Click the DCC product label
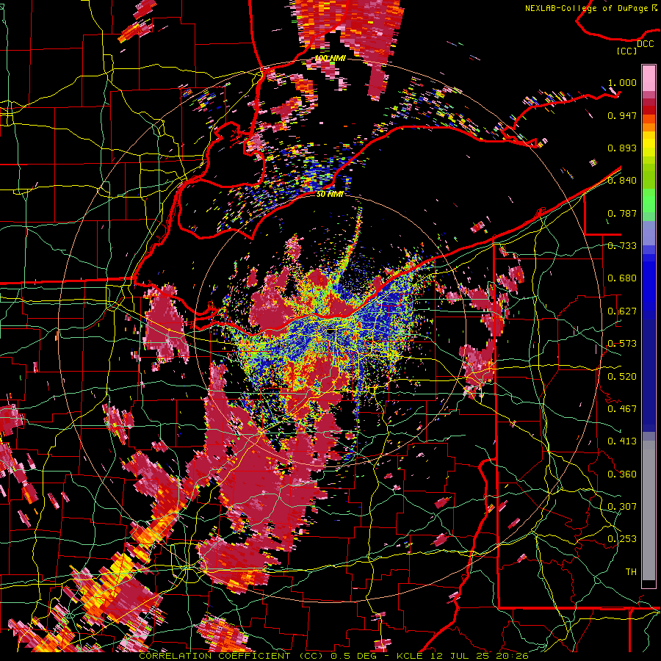Screen dimensions: 661x661 point(645,44)
